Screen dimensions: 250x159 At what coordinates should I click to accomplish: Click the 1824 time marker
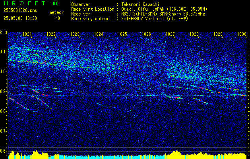[99, 34]
